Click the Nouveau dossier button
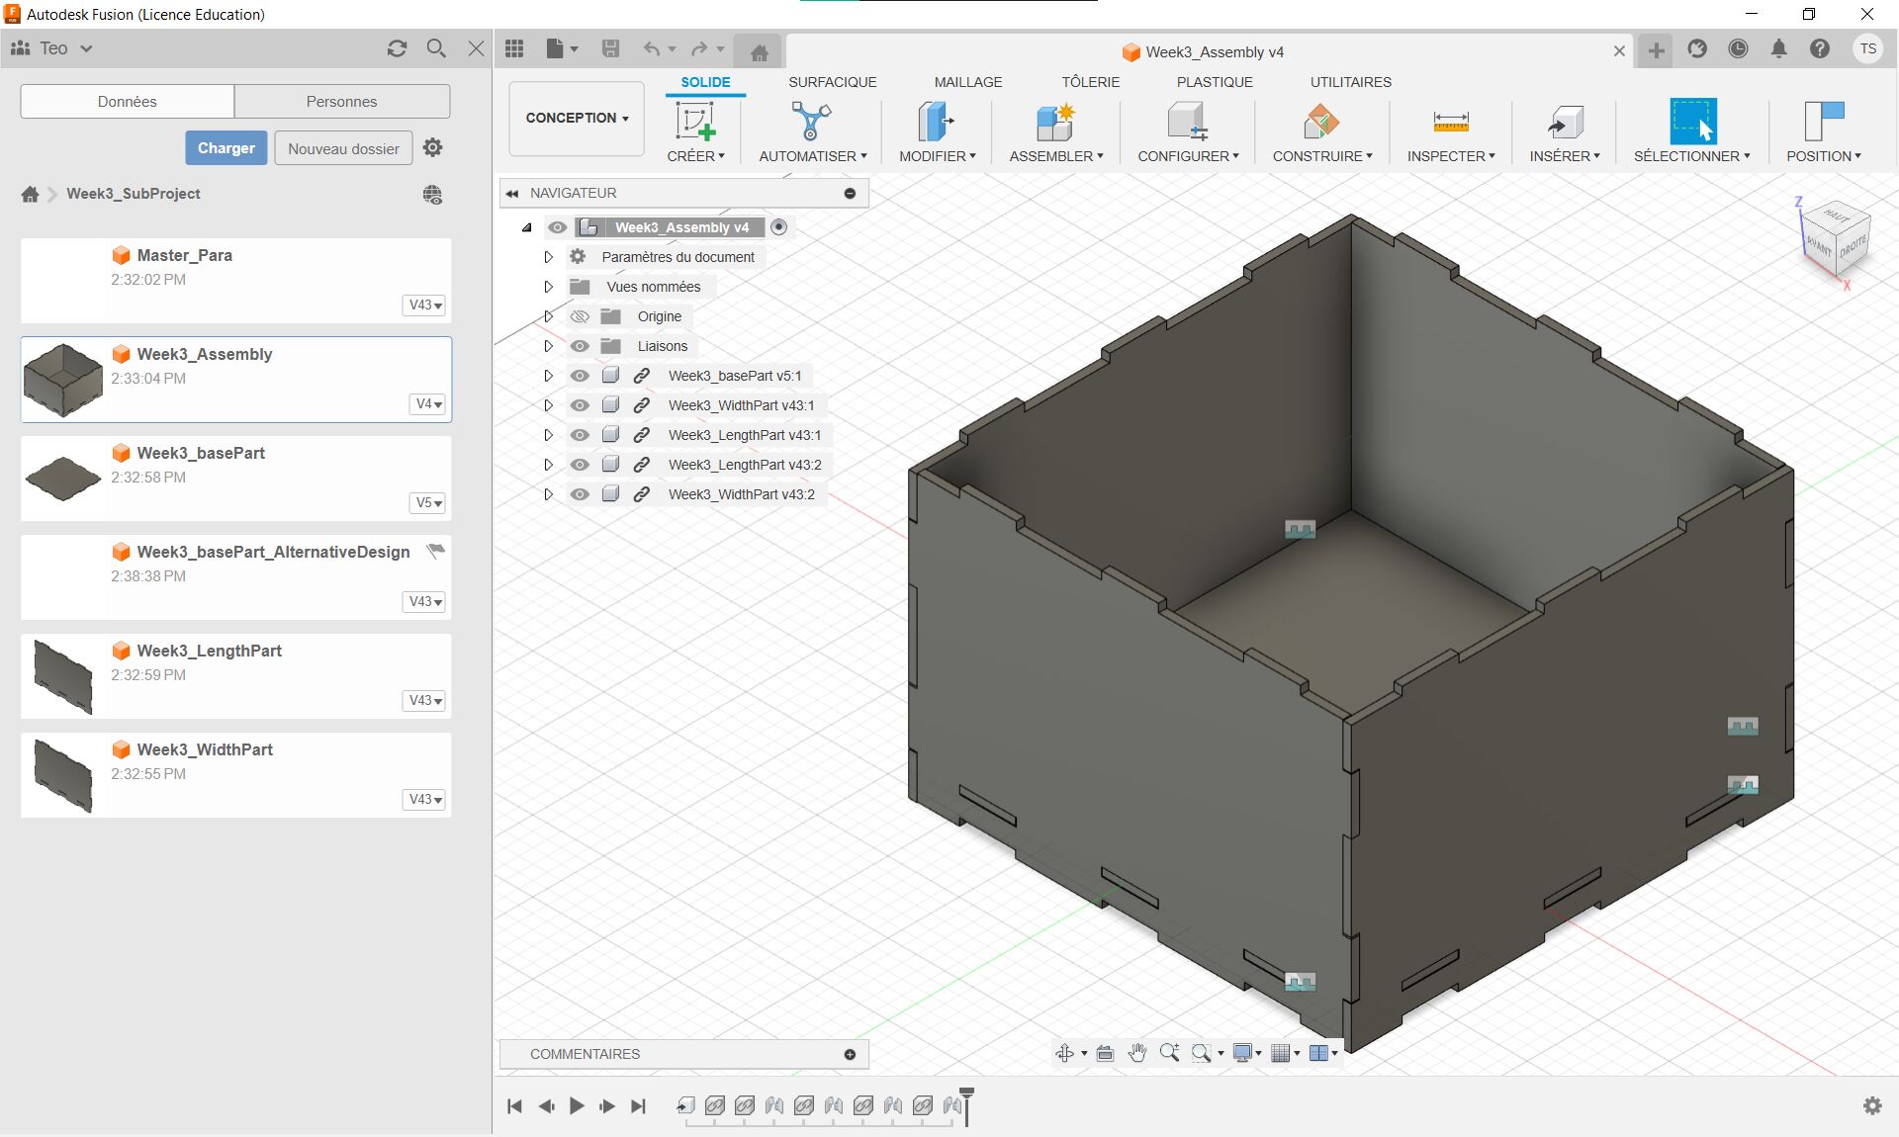The height and width of the screenshot is (1137, 1899). [x=343, y=148]
